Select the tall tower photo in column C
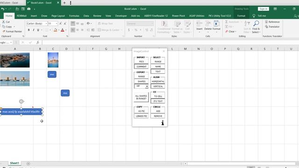 point(53,60)
